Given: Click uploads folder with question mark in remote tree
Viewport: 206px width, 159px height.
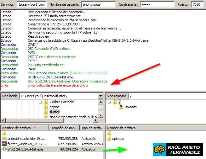Looking at the screenshot, I should (121, 107).
